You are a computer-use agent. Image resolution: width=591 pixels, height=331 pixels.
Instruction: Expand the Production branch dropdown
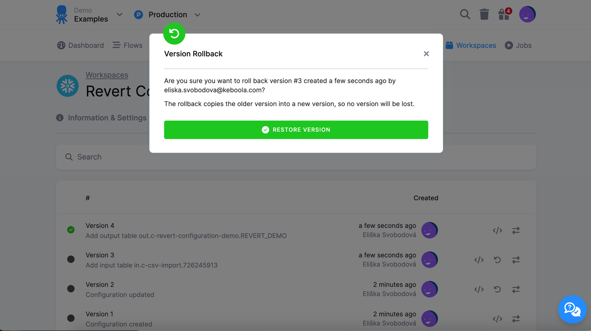pos(197,15)
